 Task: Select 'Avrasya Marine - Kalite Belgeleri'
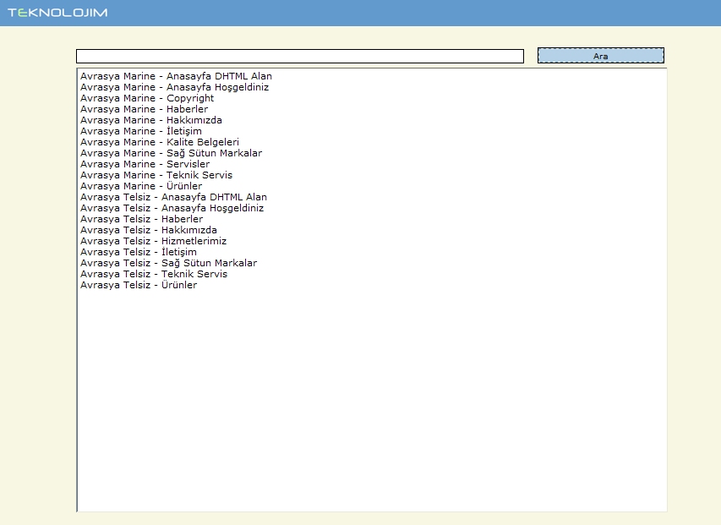pyautogui.click(x=160, y=143)
